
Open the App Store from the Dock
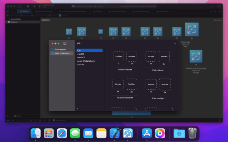147,133
